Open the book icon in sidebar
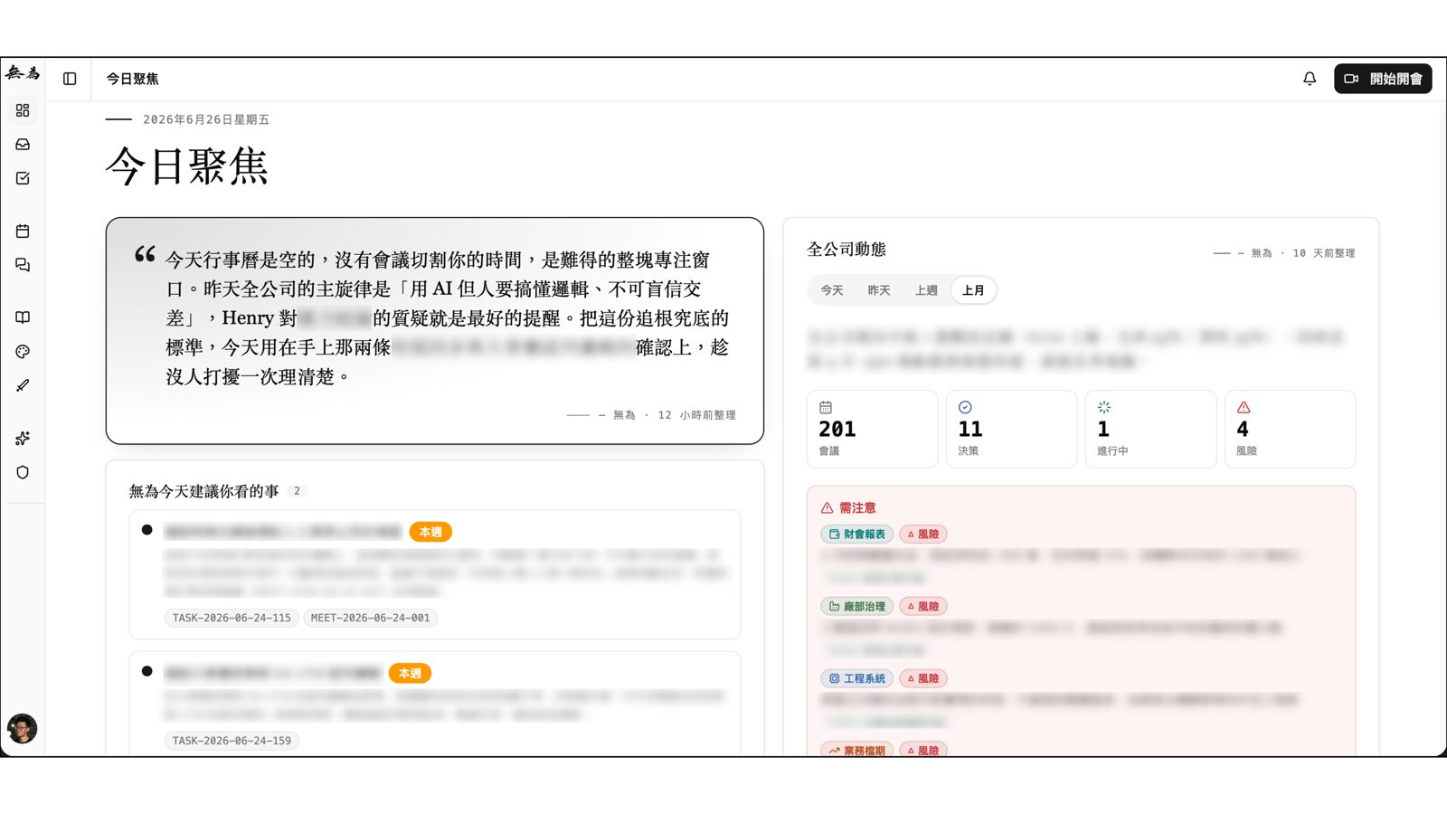 [x=23, y=317]
